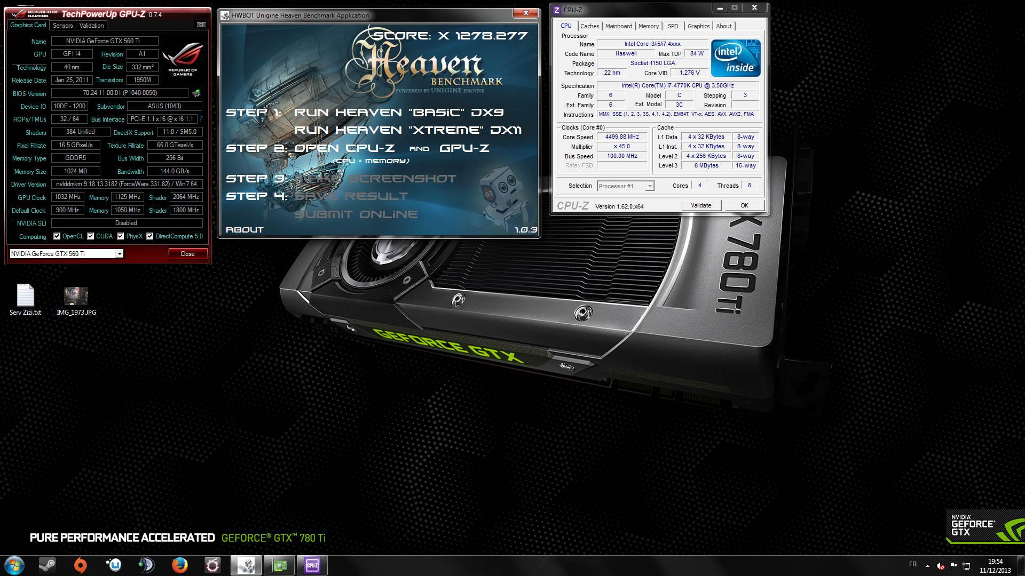
Task: Open the About tab in CPU-Z
Action: (x=724, y=26)
